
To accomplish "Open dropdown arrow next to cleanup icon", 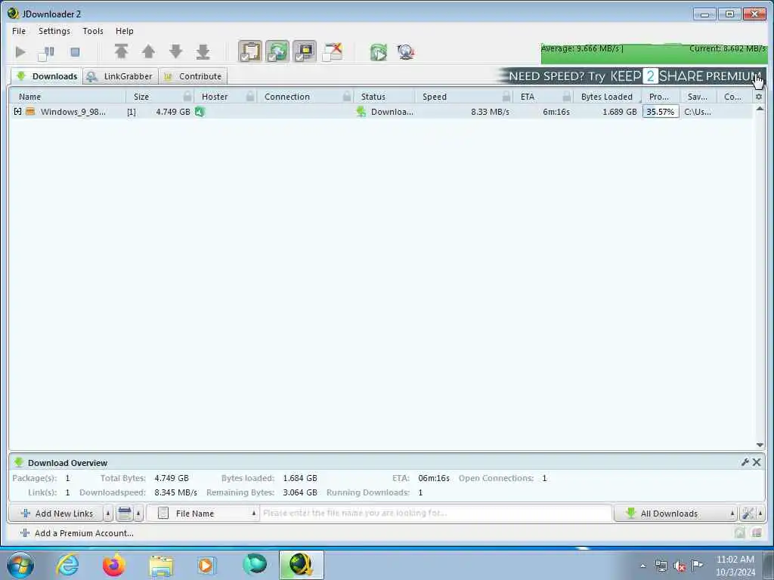I will (139, 514).
